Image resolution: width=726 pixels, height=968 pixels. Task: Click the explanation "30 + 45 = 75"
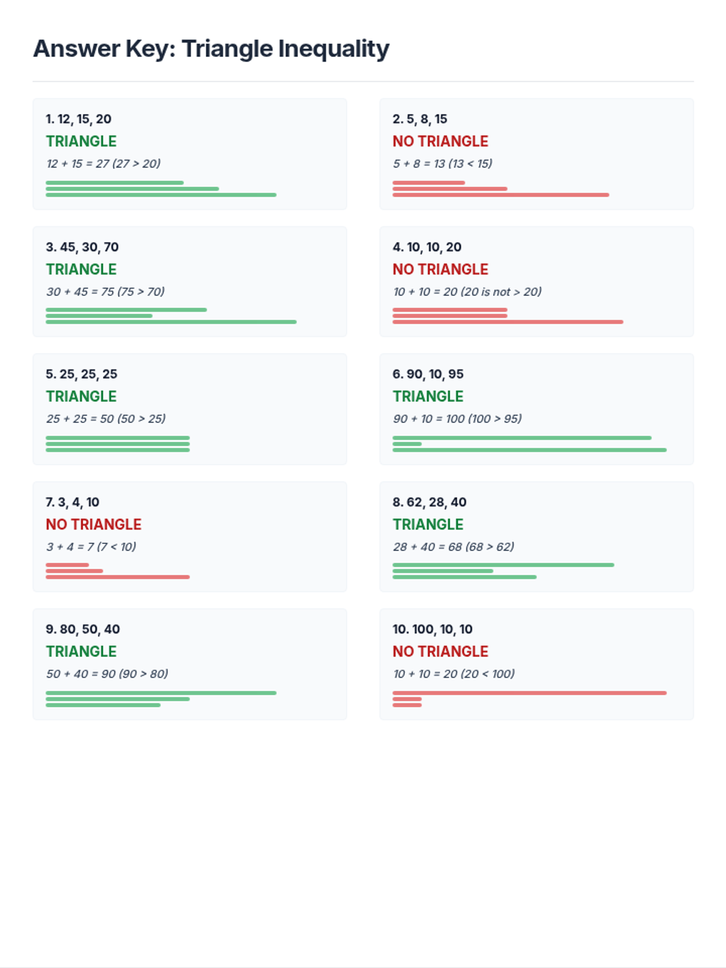pos(80,292)
